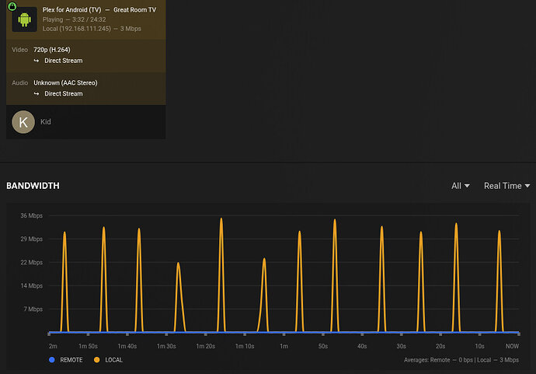The image size is (536, 374).
Task: Click the 1m 50s time axis label
Action: (89, 346)
